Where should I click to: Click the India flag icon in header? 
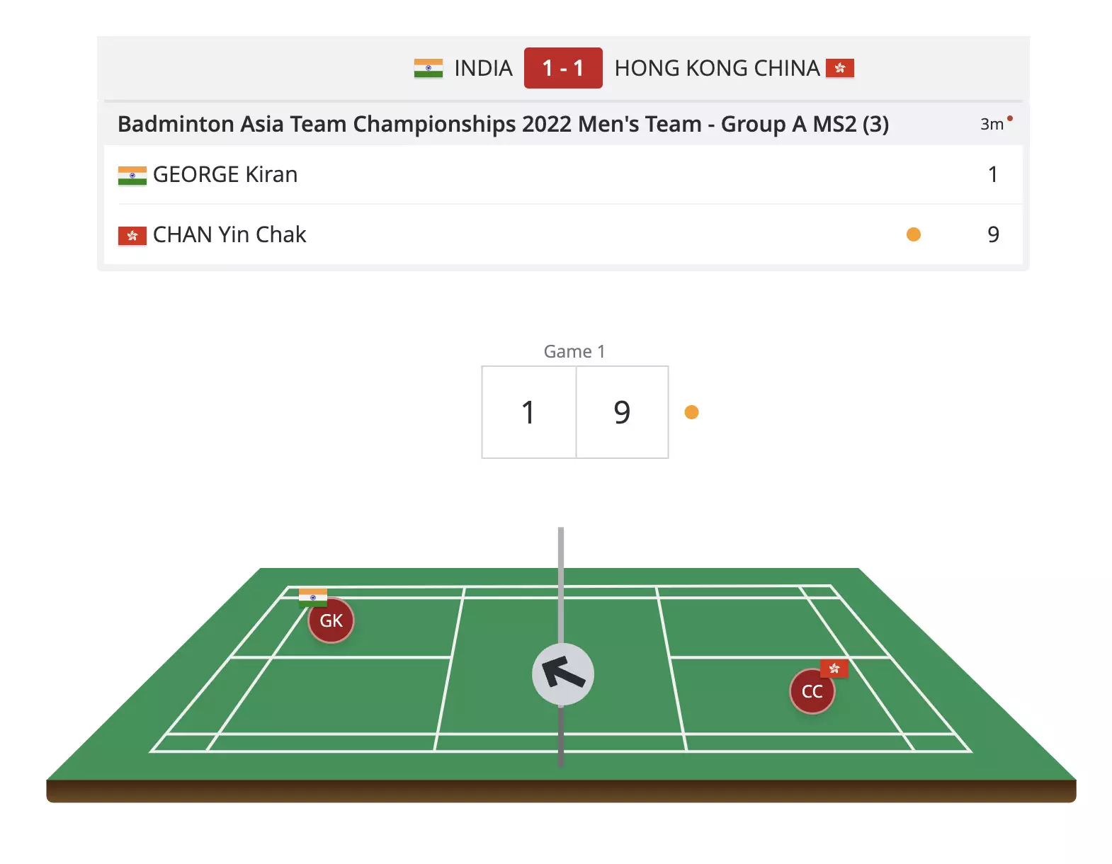point(428,68)
